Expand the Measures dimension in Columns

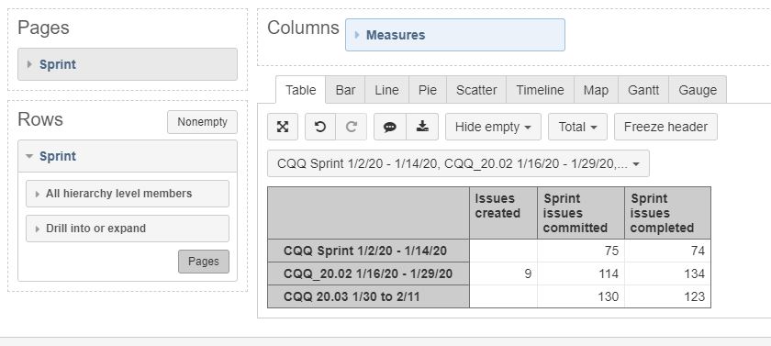pos(455,35)
